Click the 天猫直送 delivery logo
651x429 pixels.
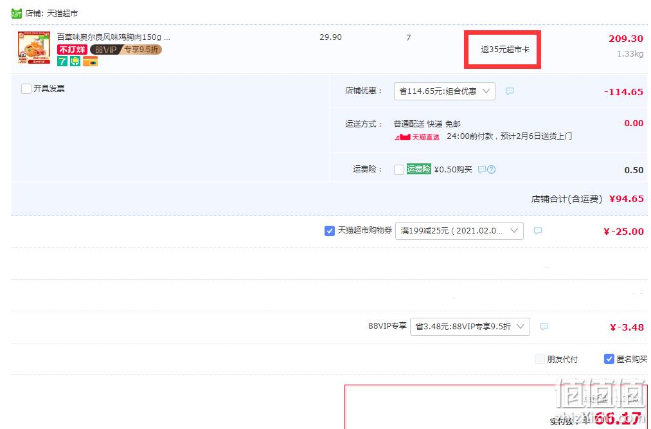(417, 137)
